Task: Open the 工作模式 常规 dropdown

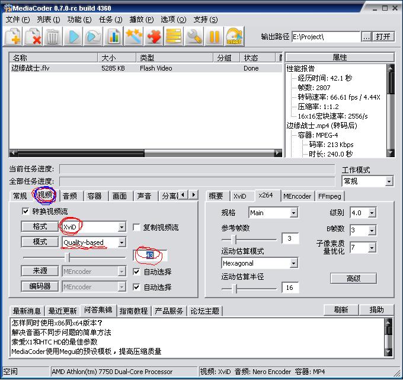Action: (389, 181)
